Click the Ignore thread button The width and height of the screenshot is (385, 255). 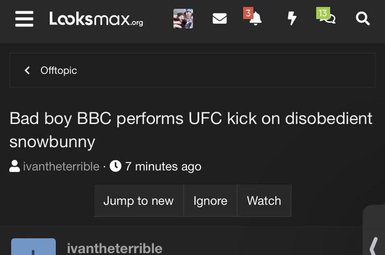[x=211, y=200]
